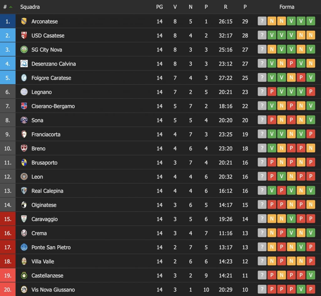Sort standings by the PG column header
Image resolution: width=321 pixels, height=296 pixels.
pyautogui.click(x=160, y=7)
